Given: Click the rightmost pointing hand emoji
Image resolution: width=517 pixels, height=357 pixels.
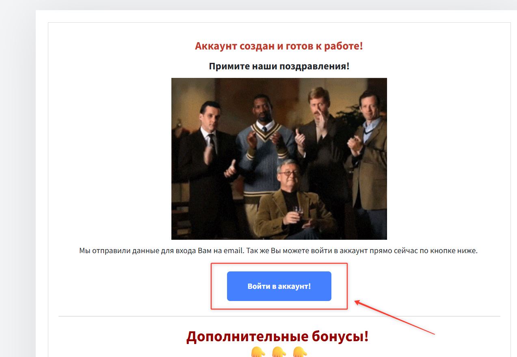Looking at the screenshot, I should [300, 352].
